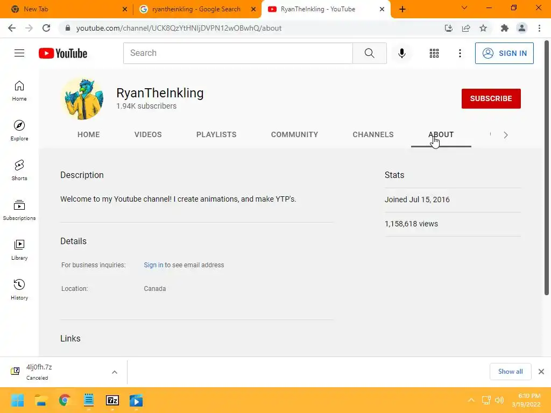Open the Chrome profile icon
This screenshot has height=413, width=551.
(x=522, y=28)
